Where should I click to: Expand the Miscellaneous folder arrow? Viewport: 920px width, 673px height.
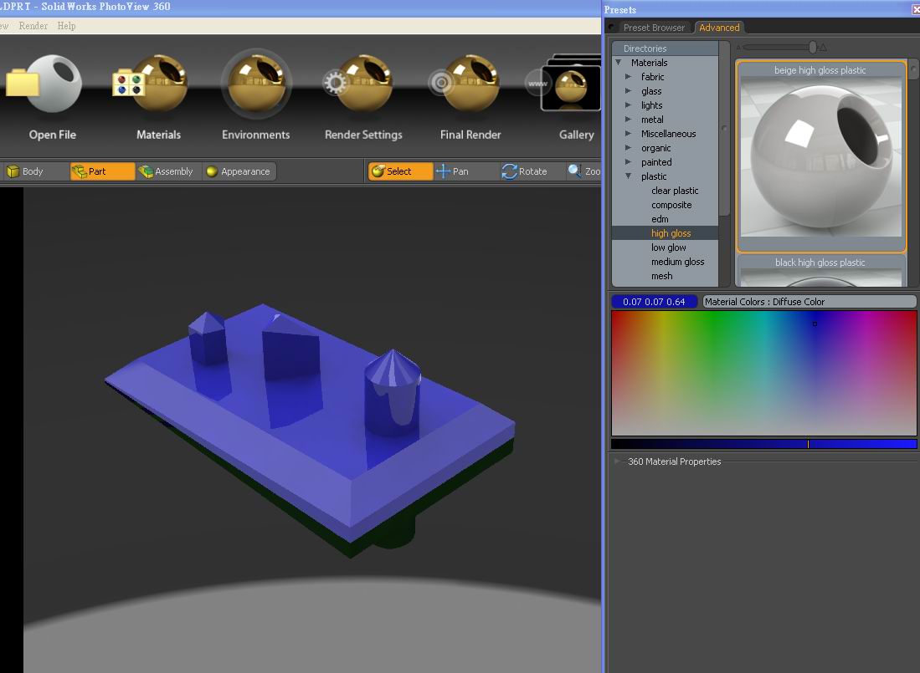[x=629, y=134]
